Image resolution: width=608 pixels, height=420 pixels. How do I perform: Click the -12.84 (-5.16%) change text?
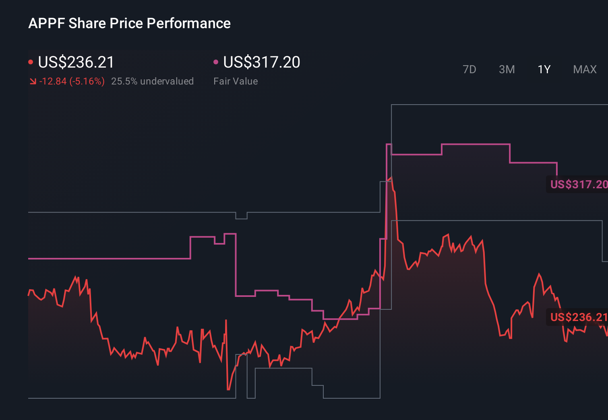point(72,81)
